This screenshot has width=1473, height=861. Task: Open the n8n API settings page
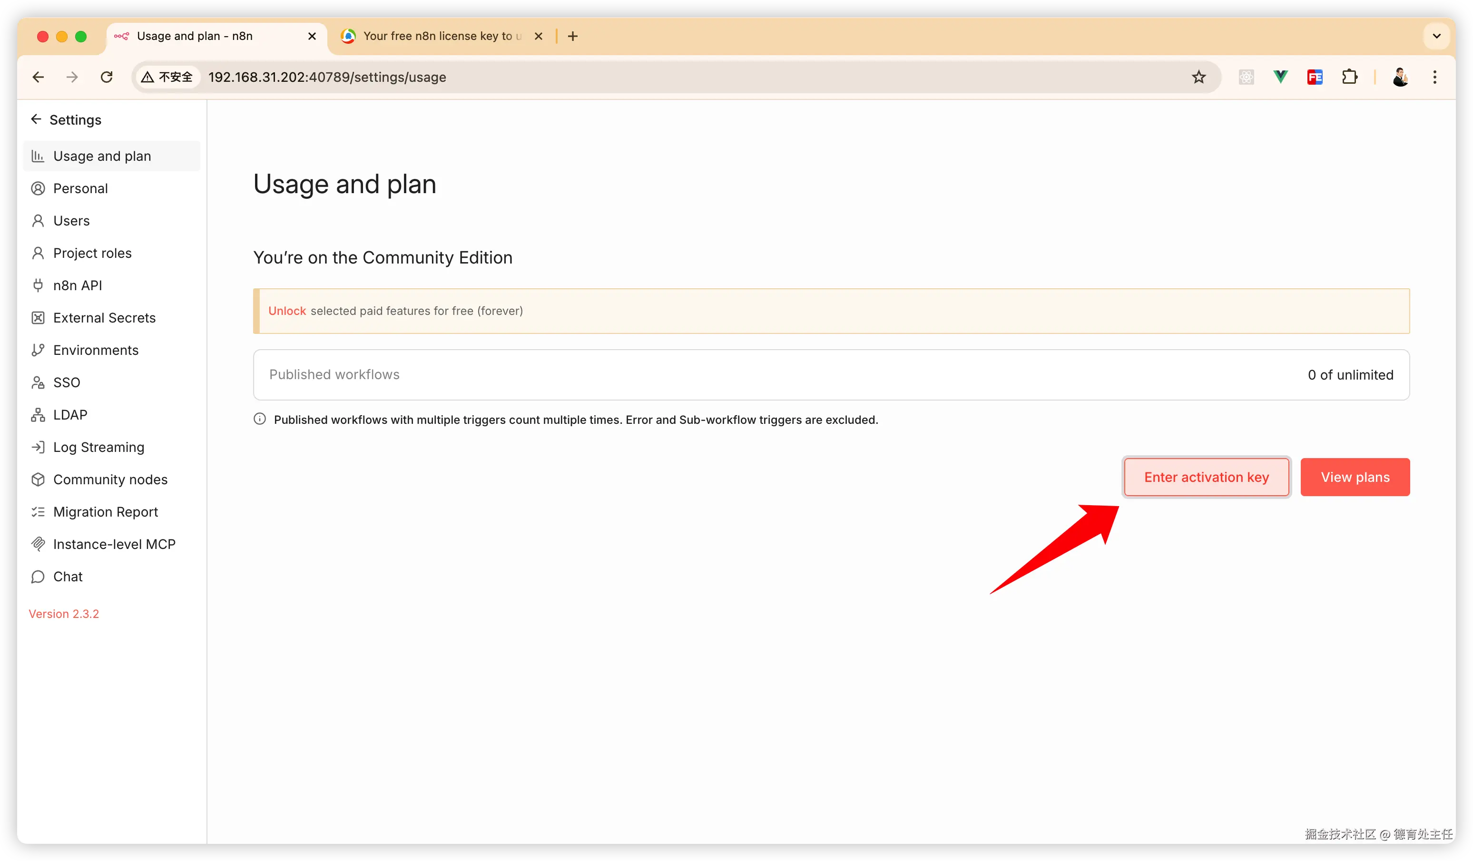[x=77, y=285]
